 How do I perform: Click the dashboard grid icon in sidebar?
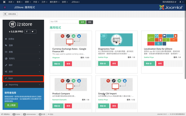(6, 39)
